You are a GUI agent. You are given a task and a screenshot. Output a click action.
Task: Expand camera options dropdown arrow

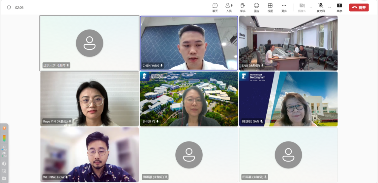[x=311, y=7]
